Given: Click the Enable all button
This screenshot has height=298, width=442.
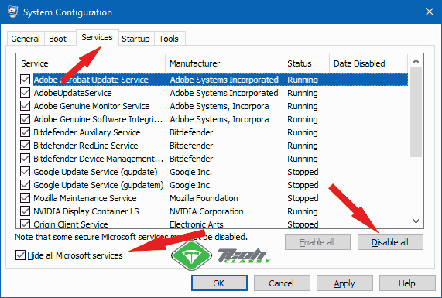Looking at the screenshot, I should 317,242.
